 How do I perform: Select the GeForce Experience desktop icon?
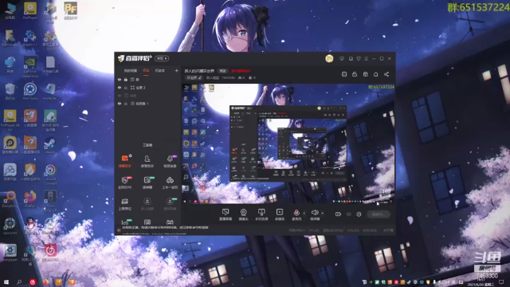[30, 67]
